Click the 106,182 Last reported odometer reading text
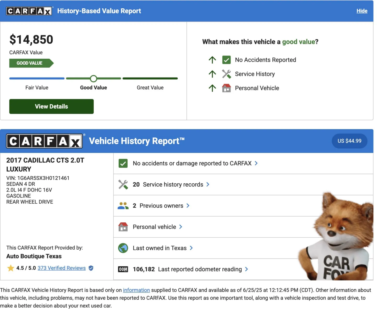 click(x=187, y=270)
